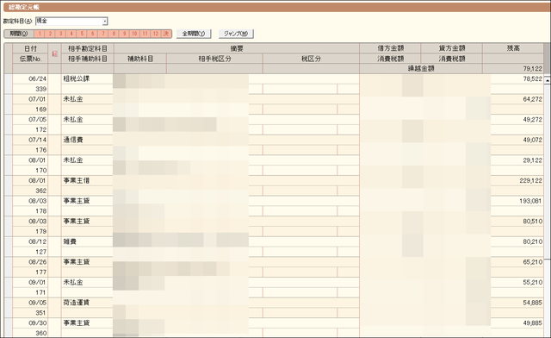Click the date cell 07/05
Viewport: 551px width, 338px height.
30,120
